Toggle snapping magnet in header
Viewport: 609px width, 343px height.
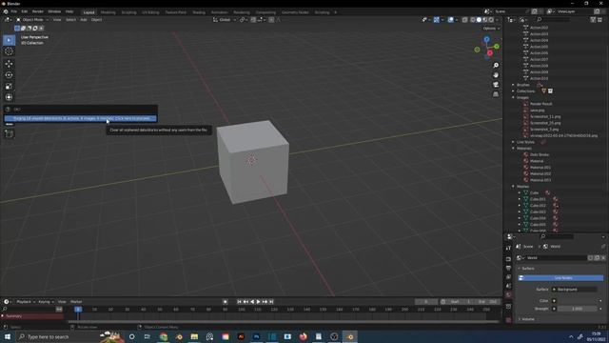coord(253,19)
